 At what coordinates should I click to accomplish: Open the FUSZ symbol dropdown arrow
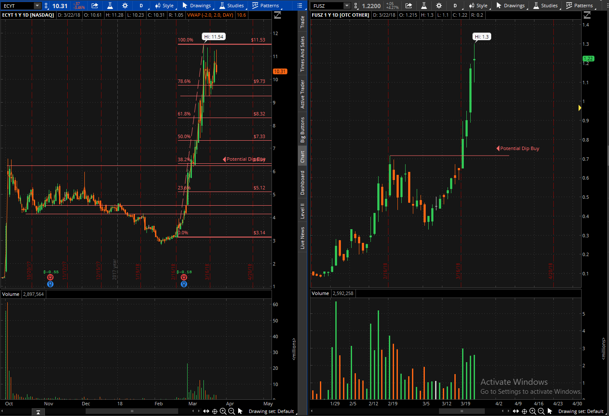click(x=347, y=6)
